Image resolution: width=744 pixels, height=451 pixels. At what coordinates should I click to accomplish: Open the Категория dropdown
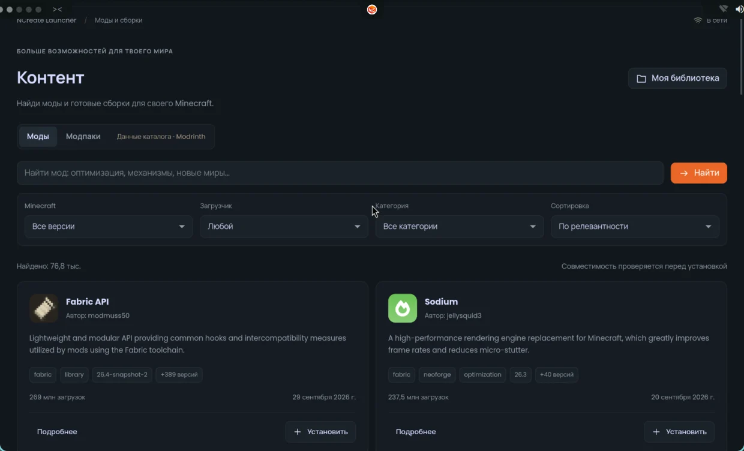(460, 227)
